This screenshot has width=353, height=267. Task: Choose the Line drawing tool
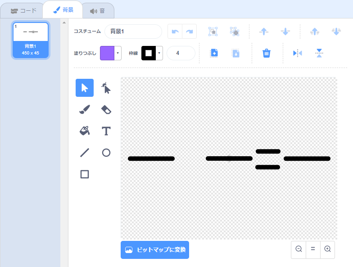(85, 153)
